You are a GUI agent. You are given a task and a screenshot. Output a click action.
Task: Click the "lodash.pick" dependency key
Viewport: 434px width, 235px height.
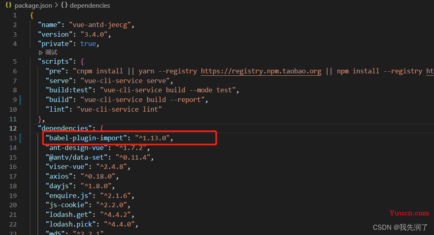coord(71,224)
